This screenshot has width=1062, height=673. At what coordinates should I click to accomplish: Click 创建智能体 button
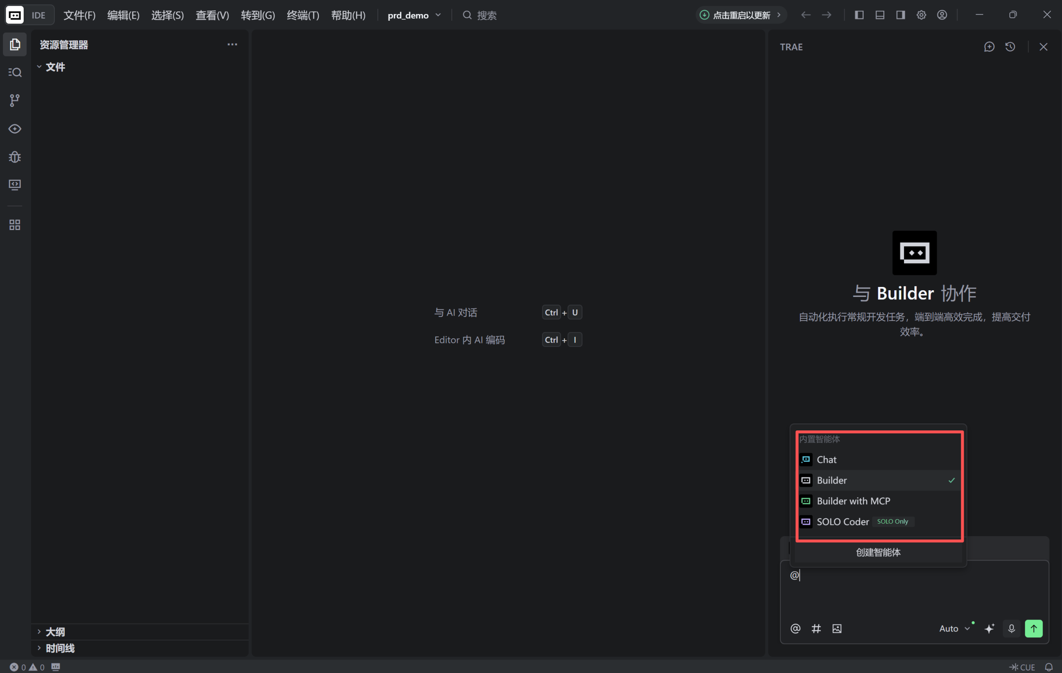click(x=878, y=552)
